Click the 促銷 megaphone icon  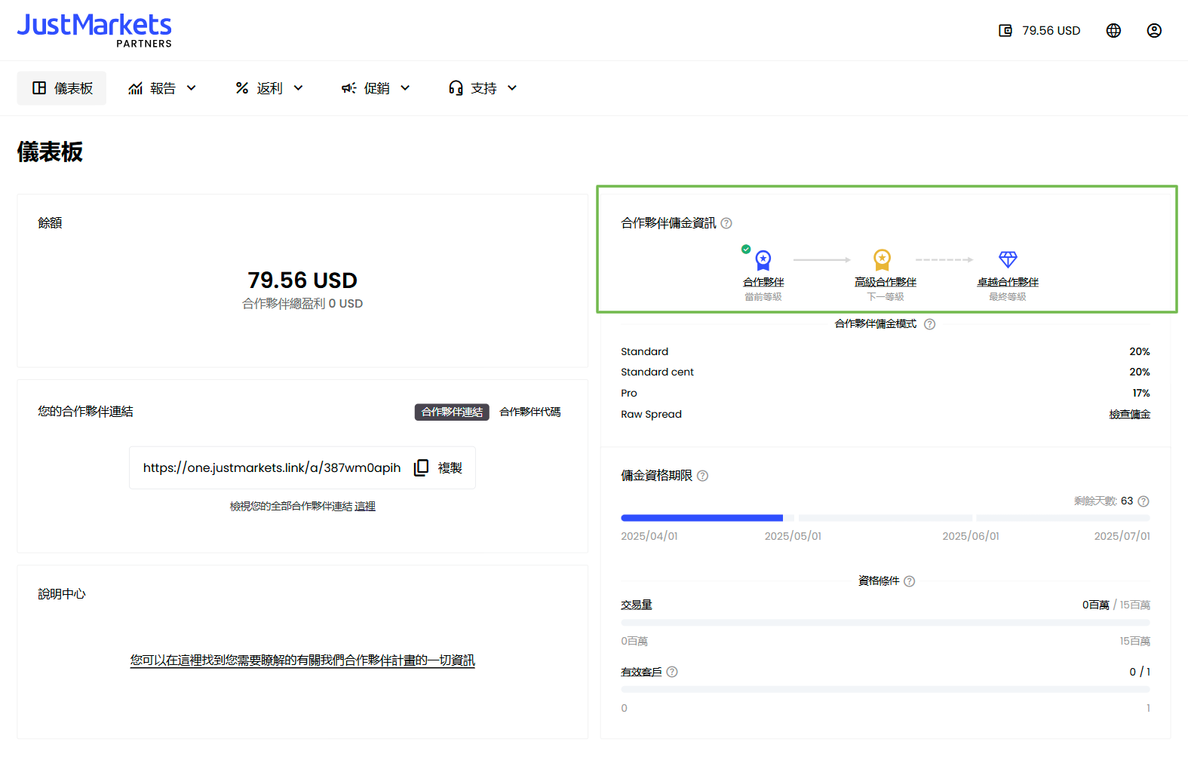coord(349,88)
